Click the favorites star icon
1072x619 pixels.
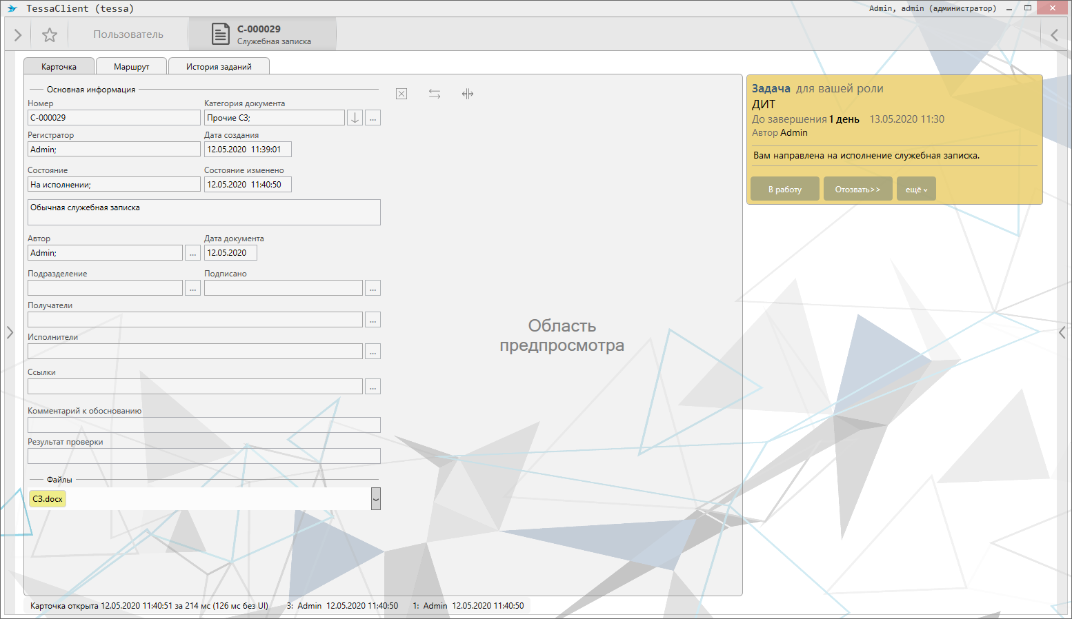[x=50, y=35]
